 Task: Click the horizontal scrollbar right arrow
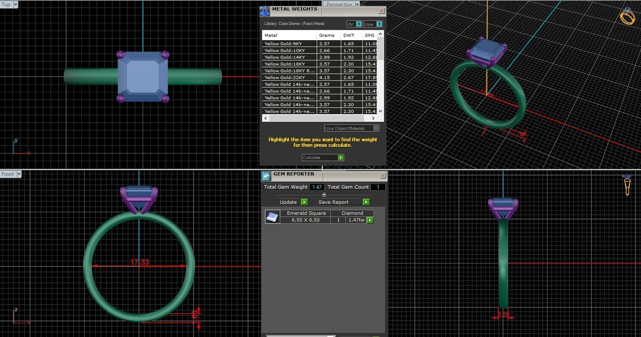coord(373,118)
